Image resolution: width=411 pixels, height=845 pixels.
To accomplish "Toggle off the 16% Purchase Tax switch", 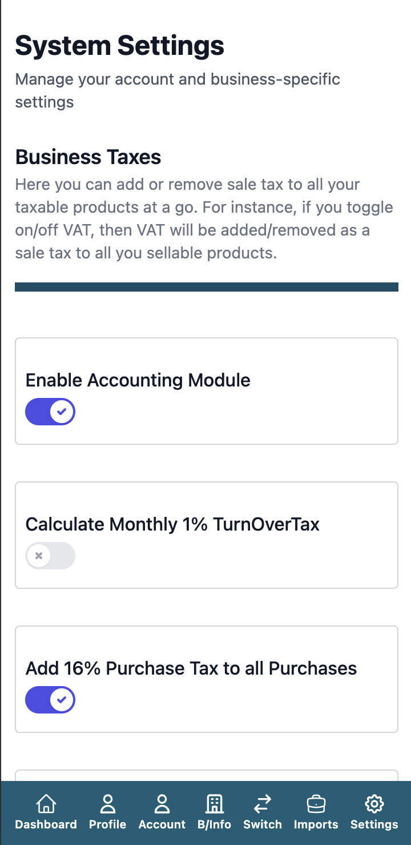I will point(50,700).
